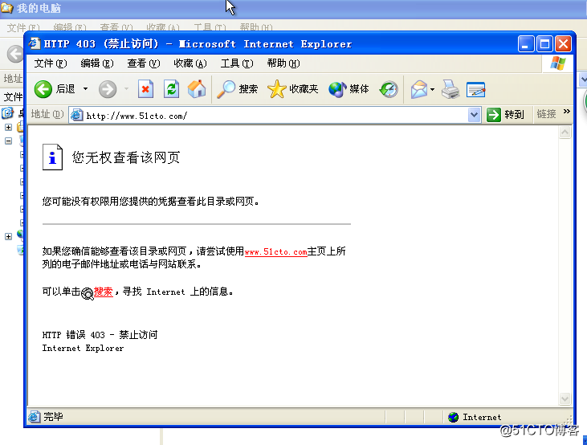Open the 编辑(E) menu in Internet Explorer
This screenshot has width=587, height=445.
(97, 63)
